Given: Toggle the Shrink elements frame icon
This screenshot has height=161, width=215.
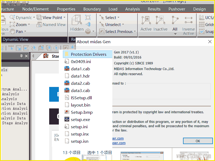Looking at the screenshot, I should click(x=88, y=17).
